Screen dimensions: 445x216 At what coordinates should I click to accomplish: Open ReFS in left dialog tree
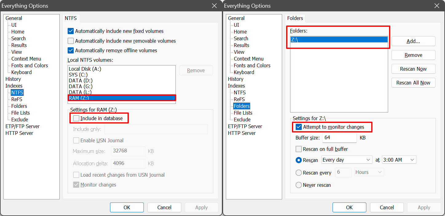pos(17,99)
